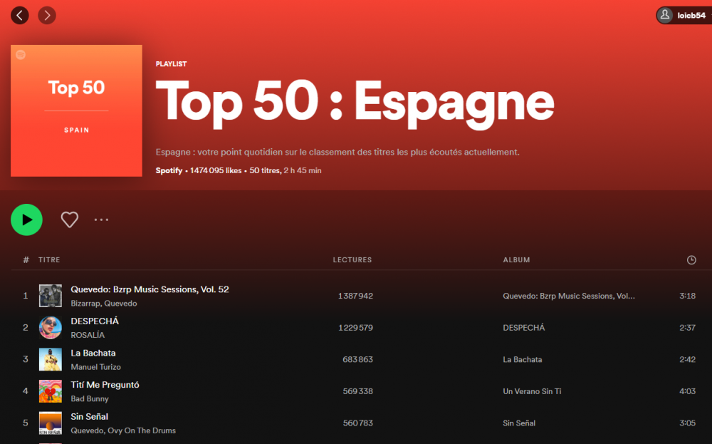Viewport: 712px width, 444px height.
Task: Open the loicb54 user account menu
Action: pos(684,16)
